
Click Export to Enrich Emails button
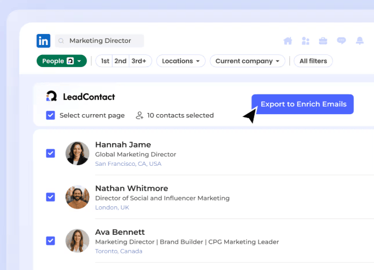point(302,104)
